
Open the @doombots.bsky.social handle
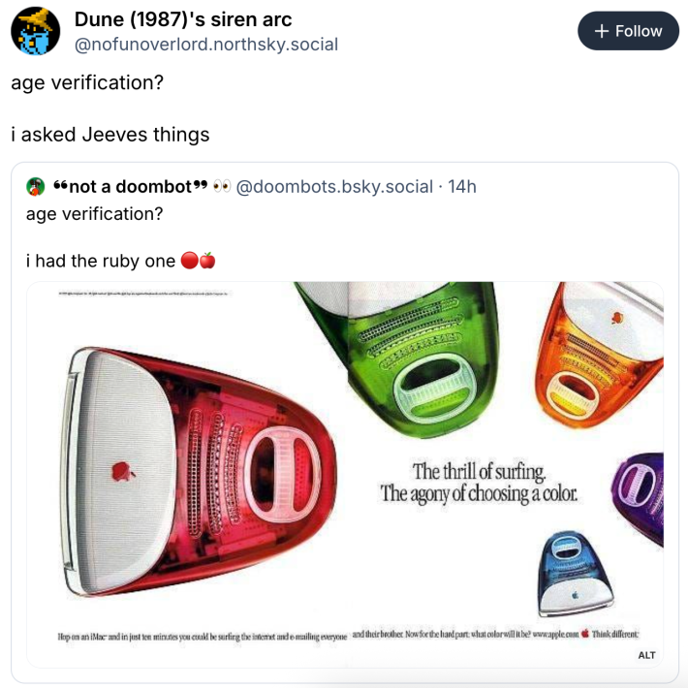[x=334, y=186]
